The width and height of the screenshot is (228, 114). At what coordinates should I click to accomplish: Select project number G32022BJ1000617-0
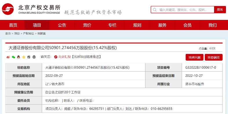[x=200, y=67]
